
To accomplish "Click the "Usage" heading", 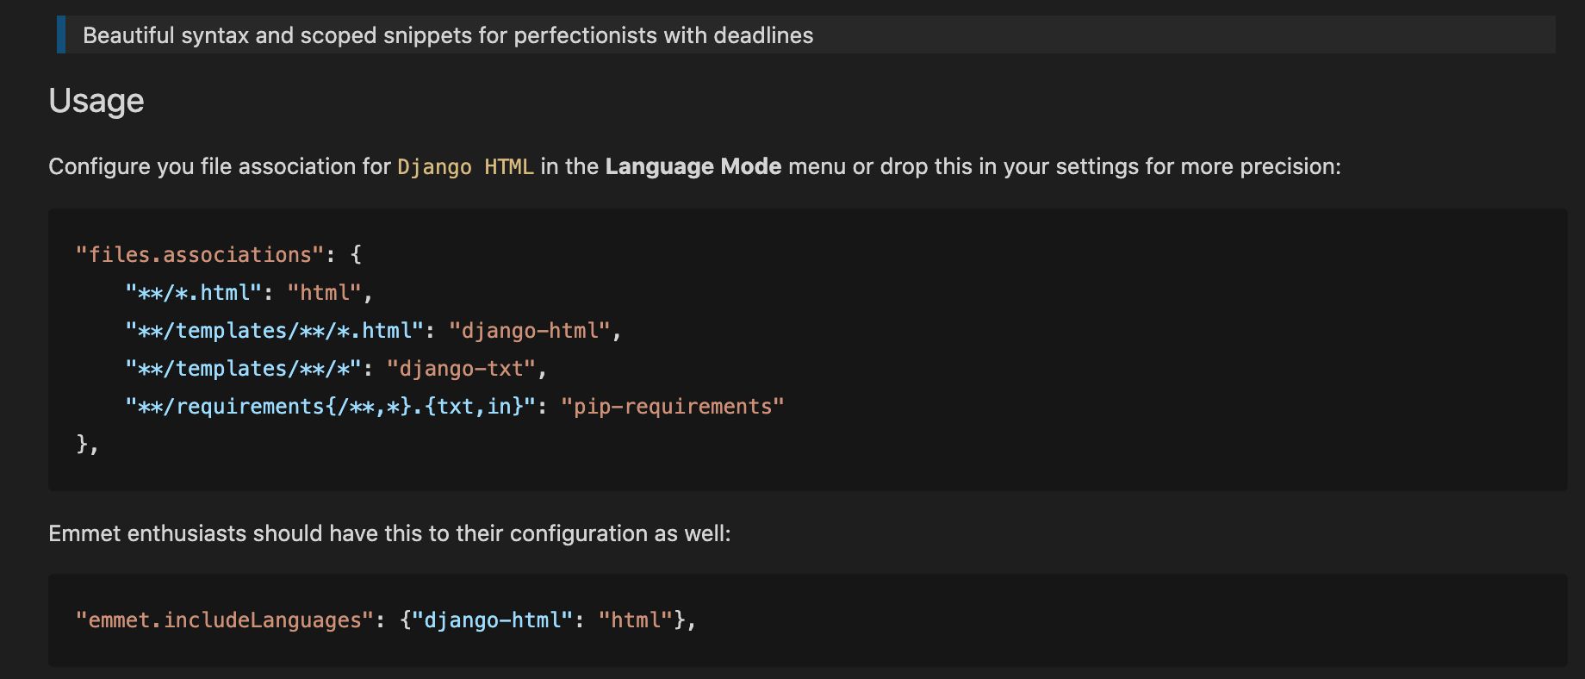I will [96, 101].
